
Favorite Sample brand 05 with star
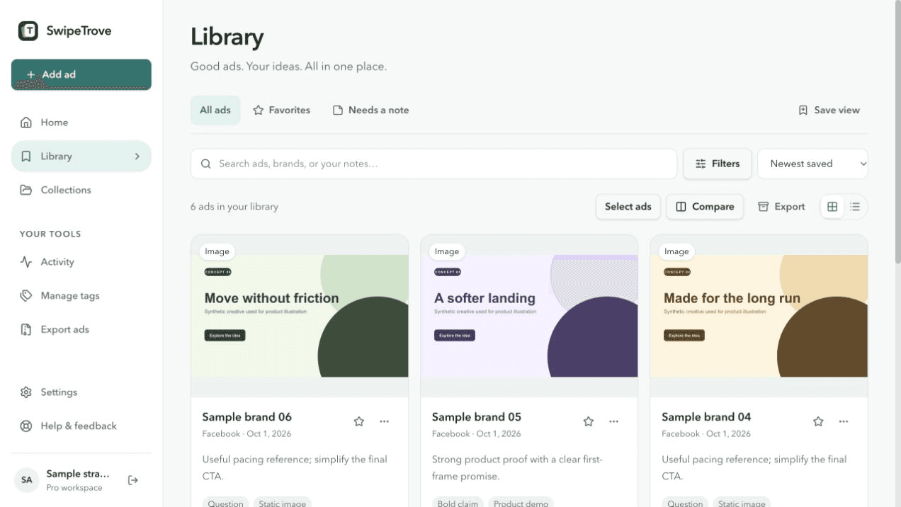(x=589, y=421)
